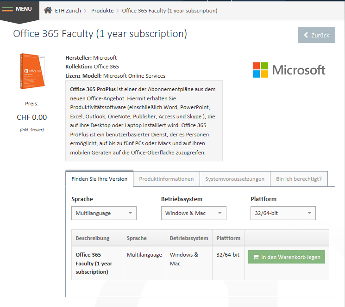Image resolution: width=345 pixels, height=307 pixels.
Task: Open the Betriebssystem Windows & Mac dropdown
Action: tap(194, 213)
